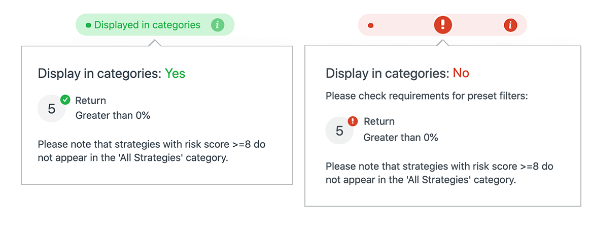Click the small red status dot
This screenshot has width=590, height=227.
click(x=371, y=25)
